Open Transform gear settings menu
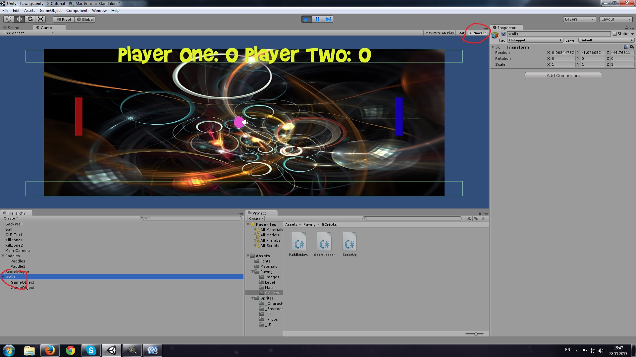This screenshot has width=636, height=357. 631,47
